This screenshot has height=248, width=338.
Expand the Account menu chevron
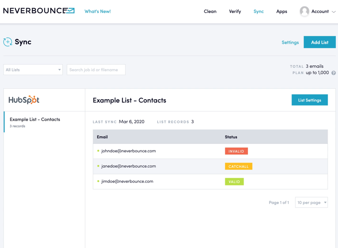(x=333, y=12)
